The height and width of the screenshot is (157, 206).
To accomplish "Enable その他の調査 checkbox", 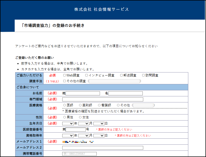I will (64, 81).
